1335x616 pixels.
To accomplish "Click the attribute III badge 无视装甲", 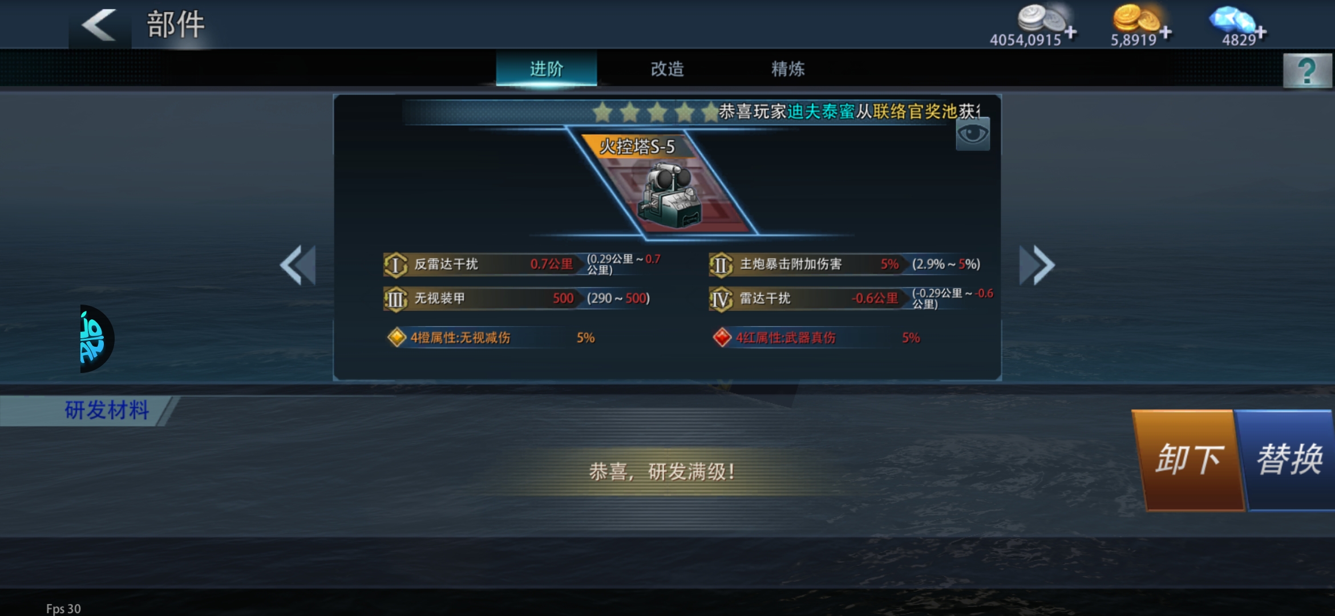I will tap(395, 299).
